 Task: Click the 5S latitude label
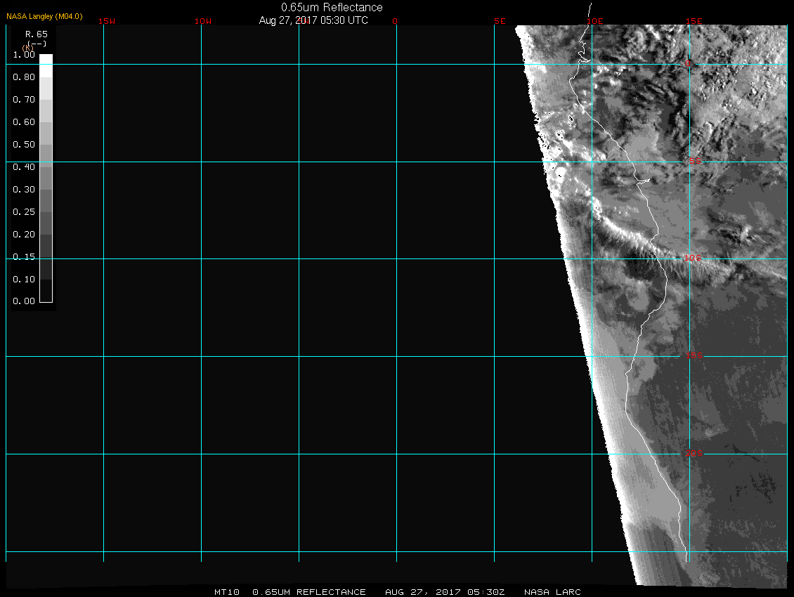(x=694, y=162)
